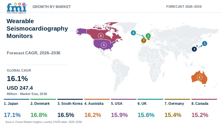Screen dimensions: 222x125
Task: Click map marker 2 for Denmark
Action: pyautogui.click(x=148, y=36)
